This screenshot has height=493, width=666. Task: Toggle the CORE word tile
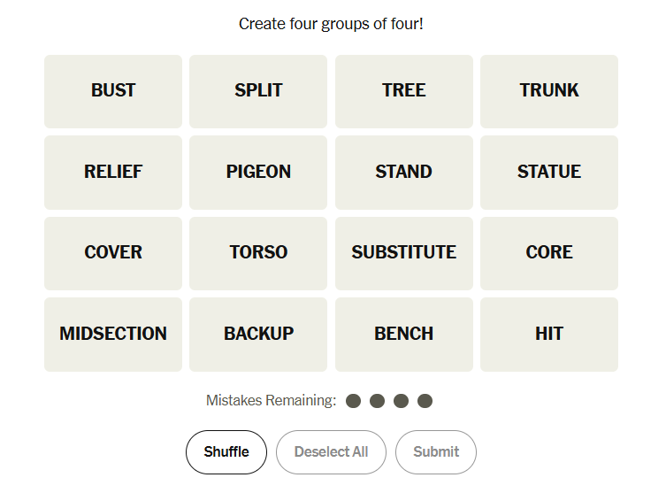point(549,253)
